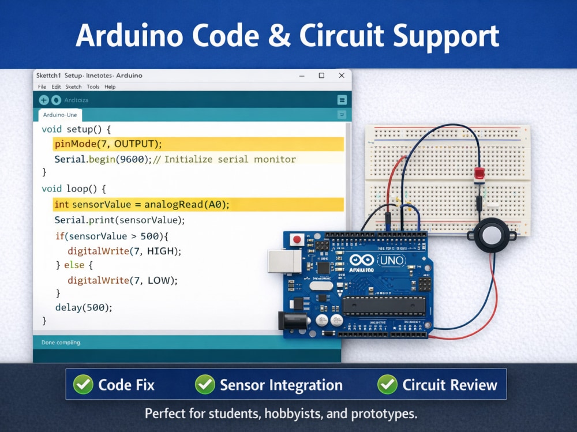Maximize the Arduino IDE window
This screenshot has width=577, height=432.
pos(321,76)
